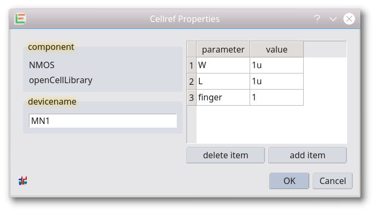Screen dimensions: 376x213
Task: Click the parameter column header
Action: click(223, 49)
